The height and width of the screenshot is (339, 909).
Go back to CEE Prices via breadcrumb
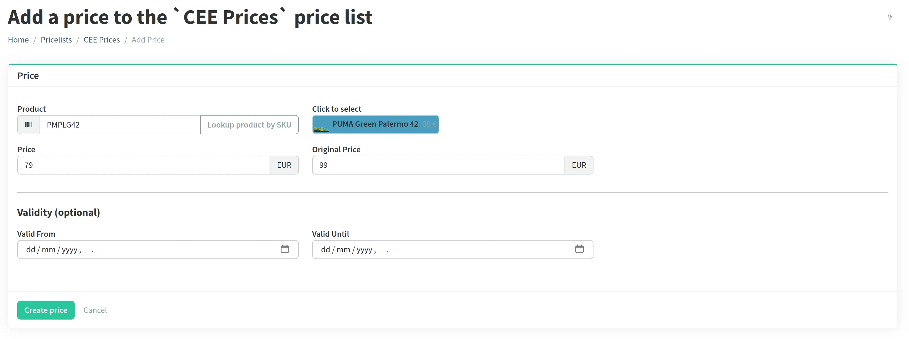pyautogui.click(x=102, y=39)
